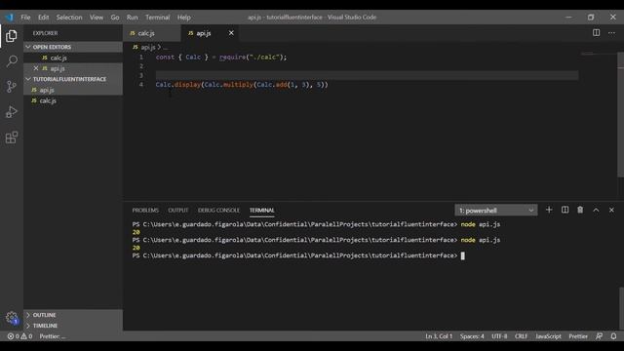The height and width of the screenshot is (351, 624).
Task: Select the api.js editor tab
Action: coord(209,33)
